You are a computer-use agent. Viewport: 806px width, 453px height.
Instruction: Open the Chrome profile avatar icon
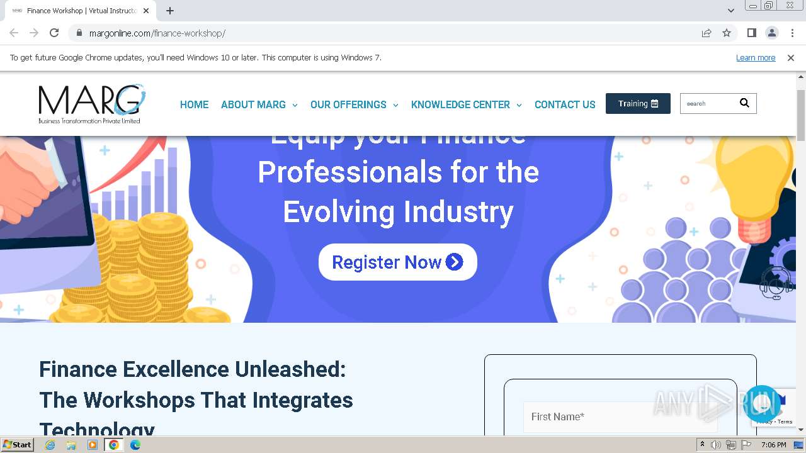click(771, 33)
